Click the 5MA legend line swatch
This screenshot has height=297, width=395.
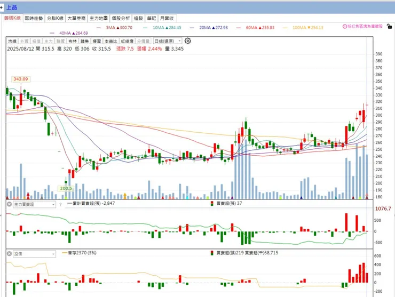[99, 28]
